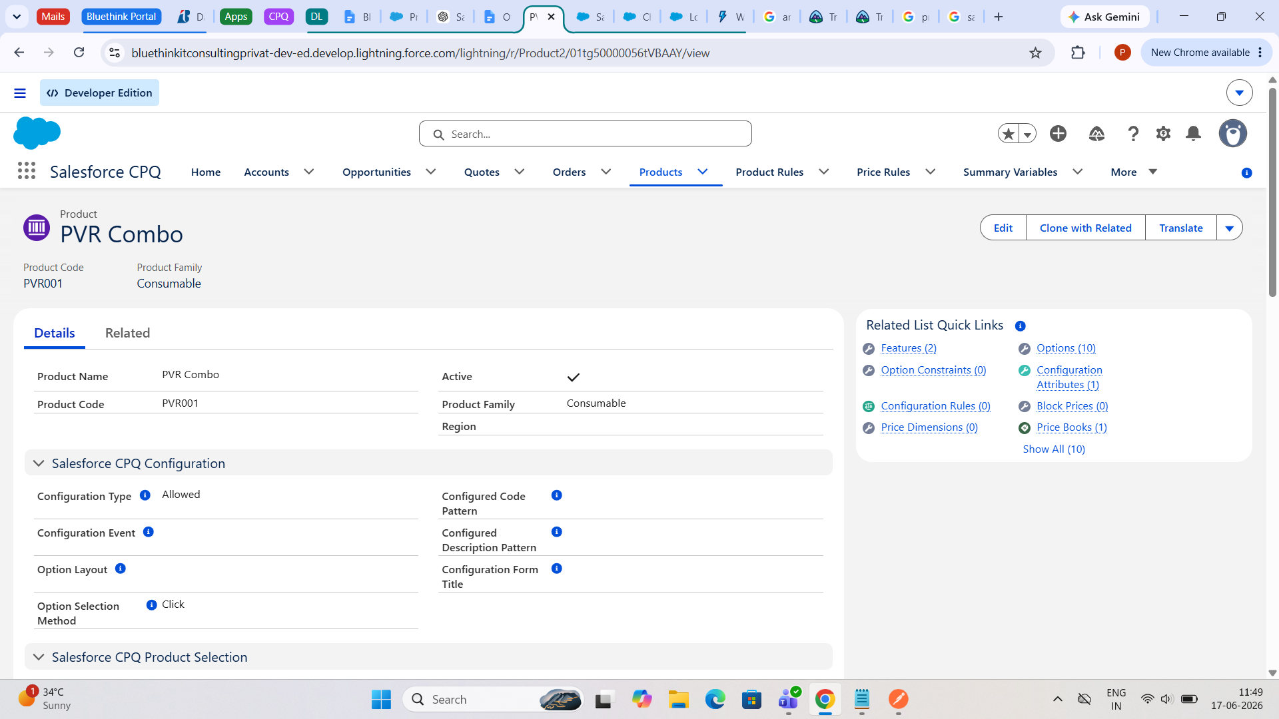Image resolution: width=1279 pixels, height=719 pixels.
Task: Go back to the previous page
Action: coord(19,53)
